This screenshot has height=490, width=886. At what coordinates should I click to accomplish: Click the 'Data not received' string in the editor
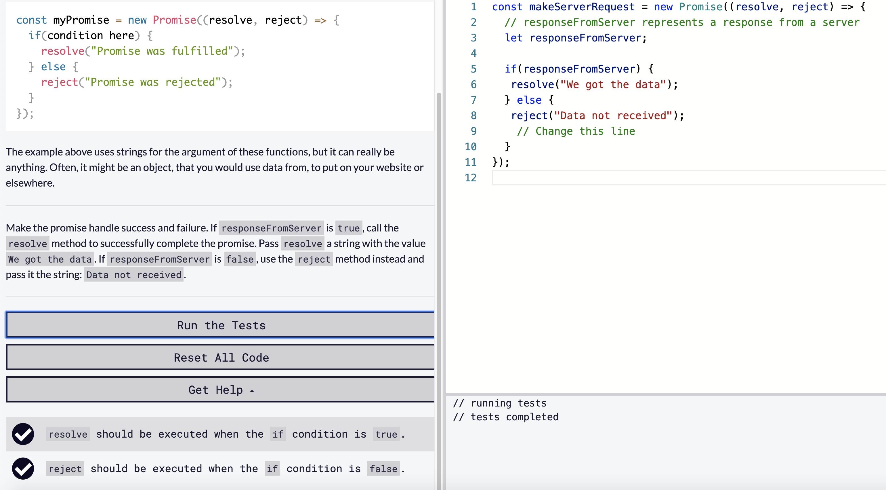(613, 116)
